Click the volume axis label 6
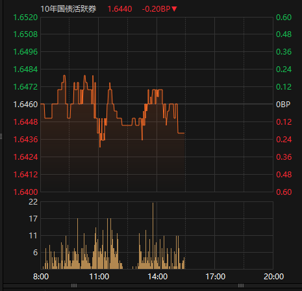The height and width of the screenshot is (291, 302). pyautogui.click(x=35, y=253)
